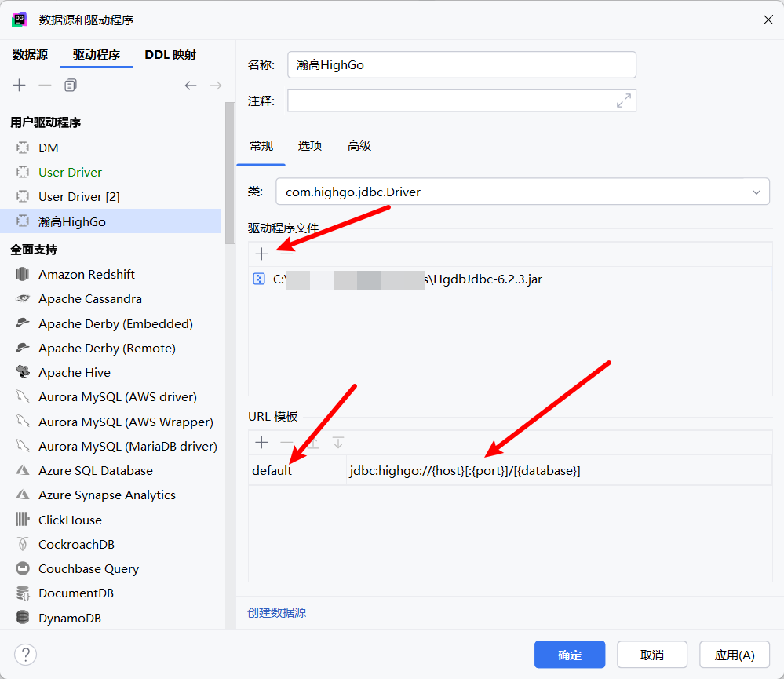Open help with question mark button
This screenshot has width=784, height=679.
25,655
